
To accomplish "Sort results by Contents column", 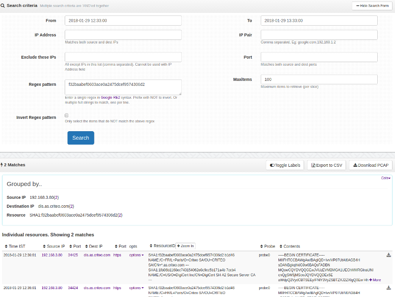I will click(290, 246).
